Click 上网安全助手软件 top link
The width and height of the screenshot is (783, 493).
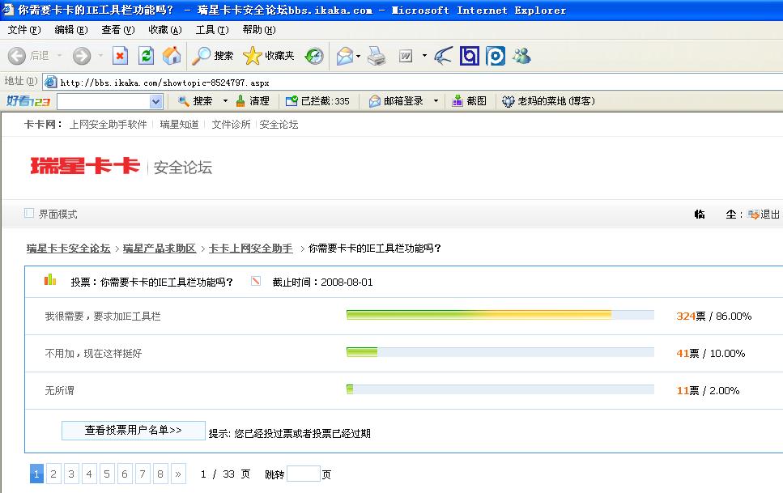(x=108, y=125)
